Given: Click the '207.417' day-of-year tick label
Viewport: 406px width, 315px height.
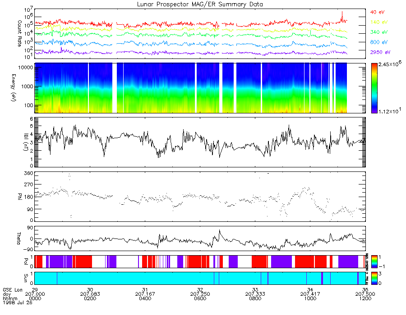Looking at the screenshot, I should pos(310,294).
